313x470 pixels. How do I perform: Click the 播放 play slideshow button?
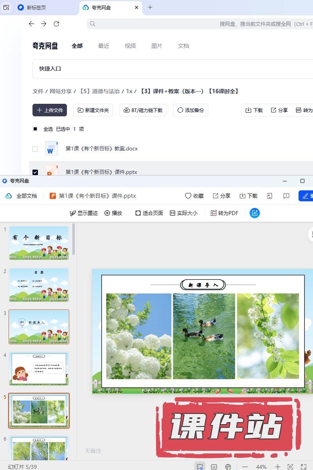pyautogui.click(x=113, y=213)
